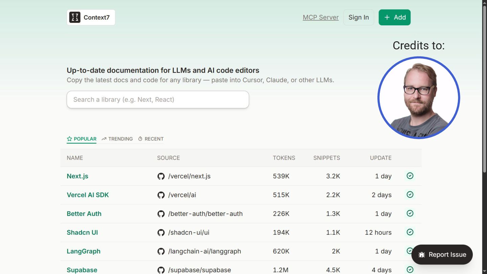
Task: Click the circular profile photo thumbnail
Action: 419,98
